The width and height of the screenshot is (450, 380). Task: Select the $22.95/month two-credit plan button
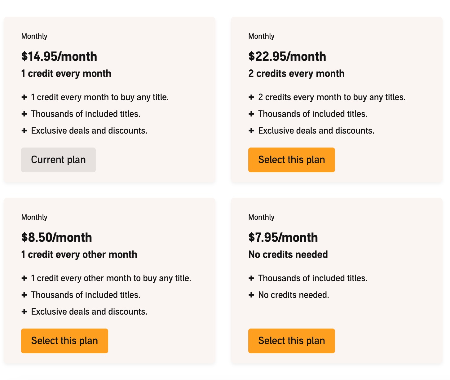tap(291, 160)
